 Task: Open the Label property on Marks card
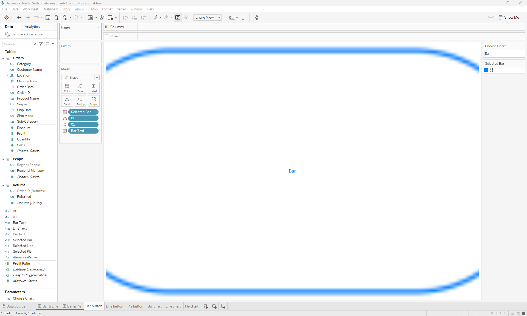(x=93, y=88)
